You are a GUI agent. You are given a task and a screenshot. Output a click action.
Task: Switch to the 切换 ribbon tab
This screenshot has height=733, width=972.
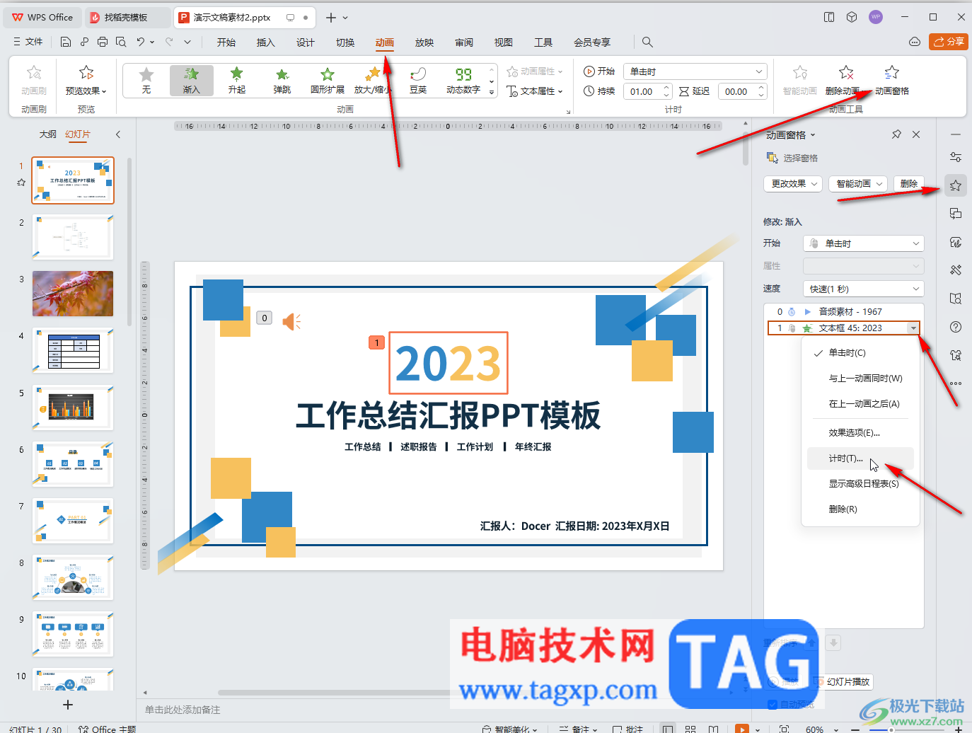click(345, 42)
